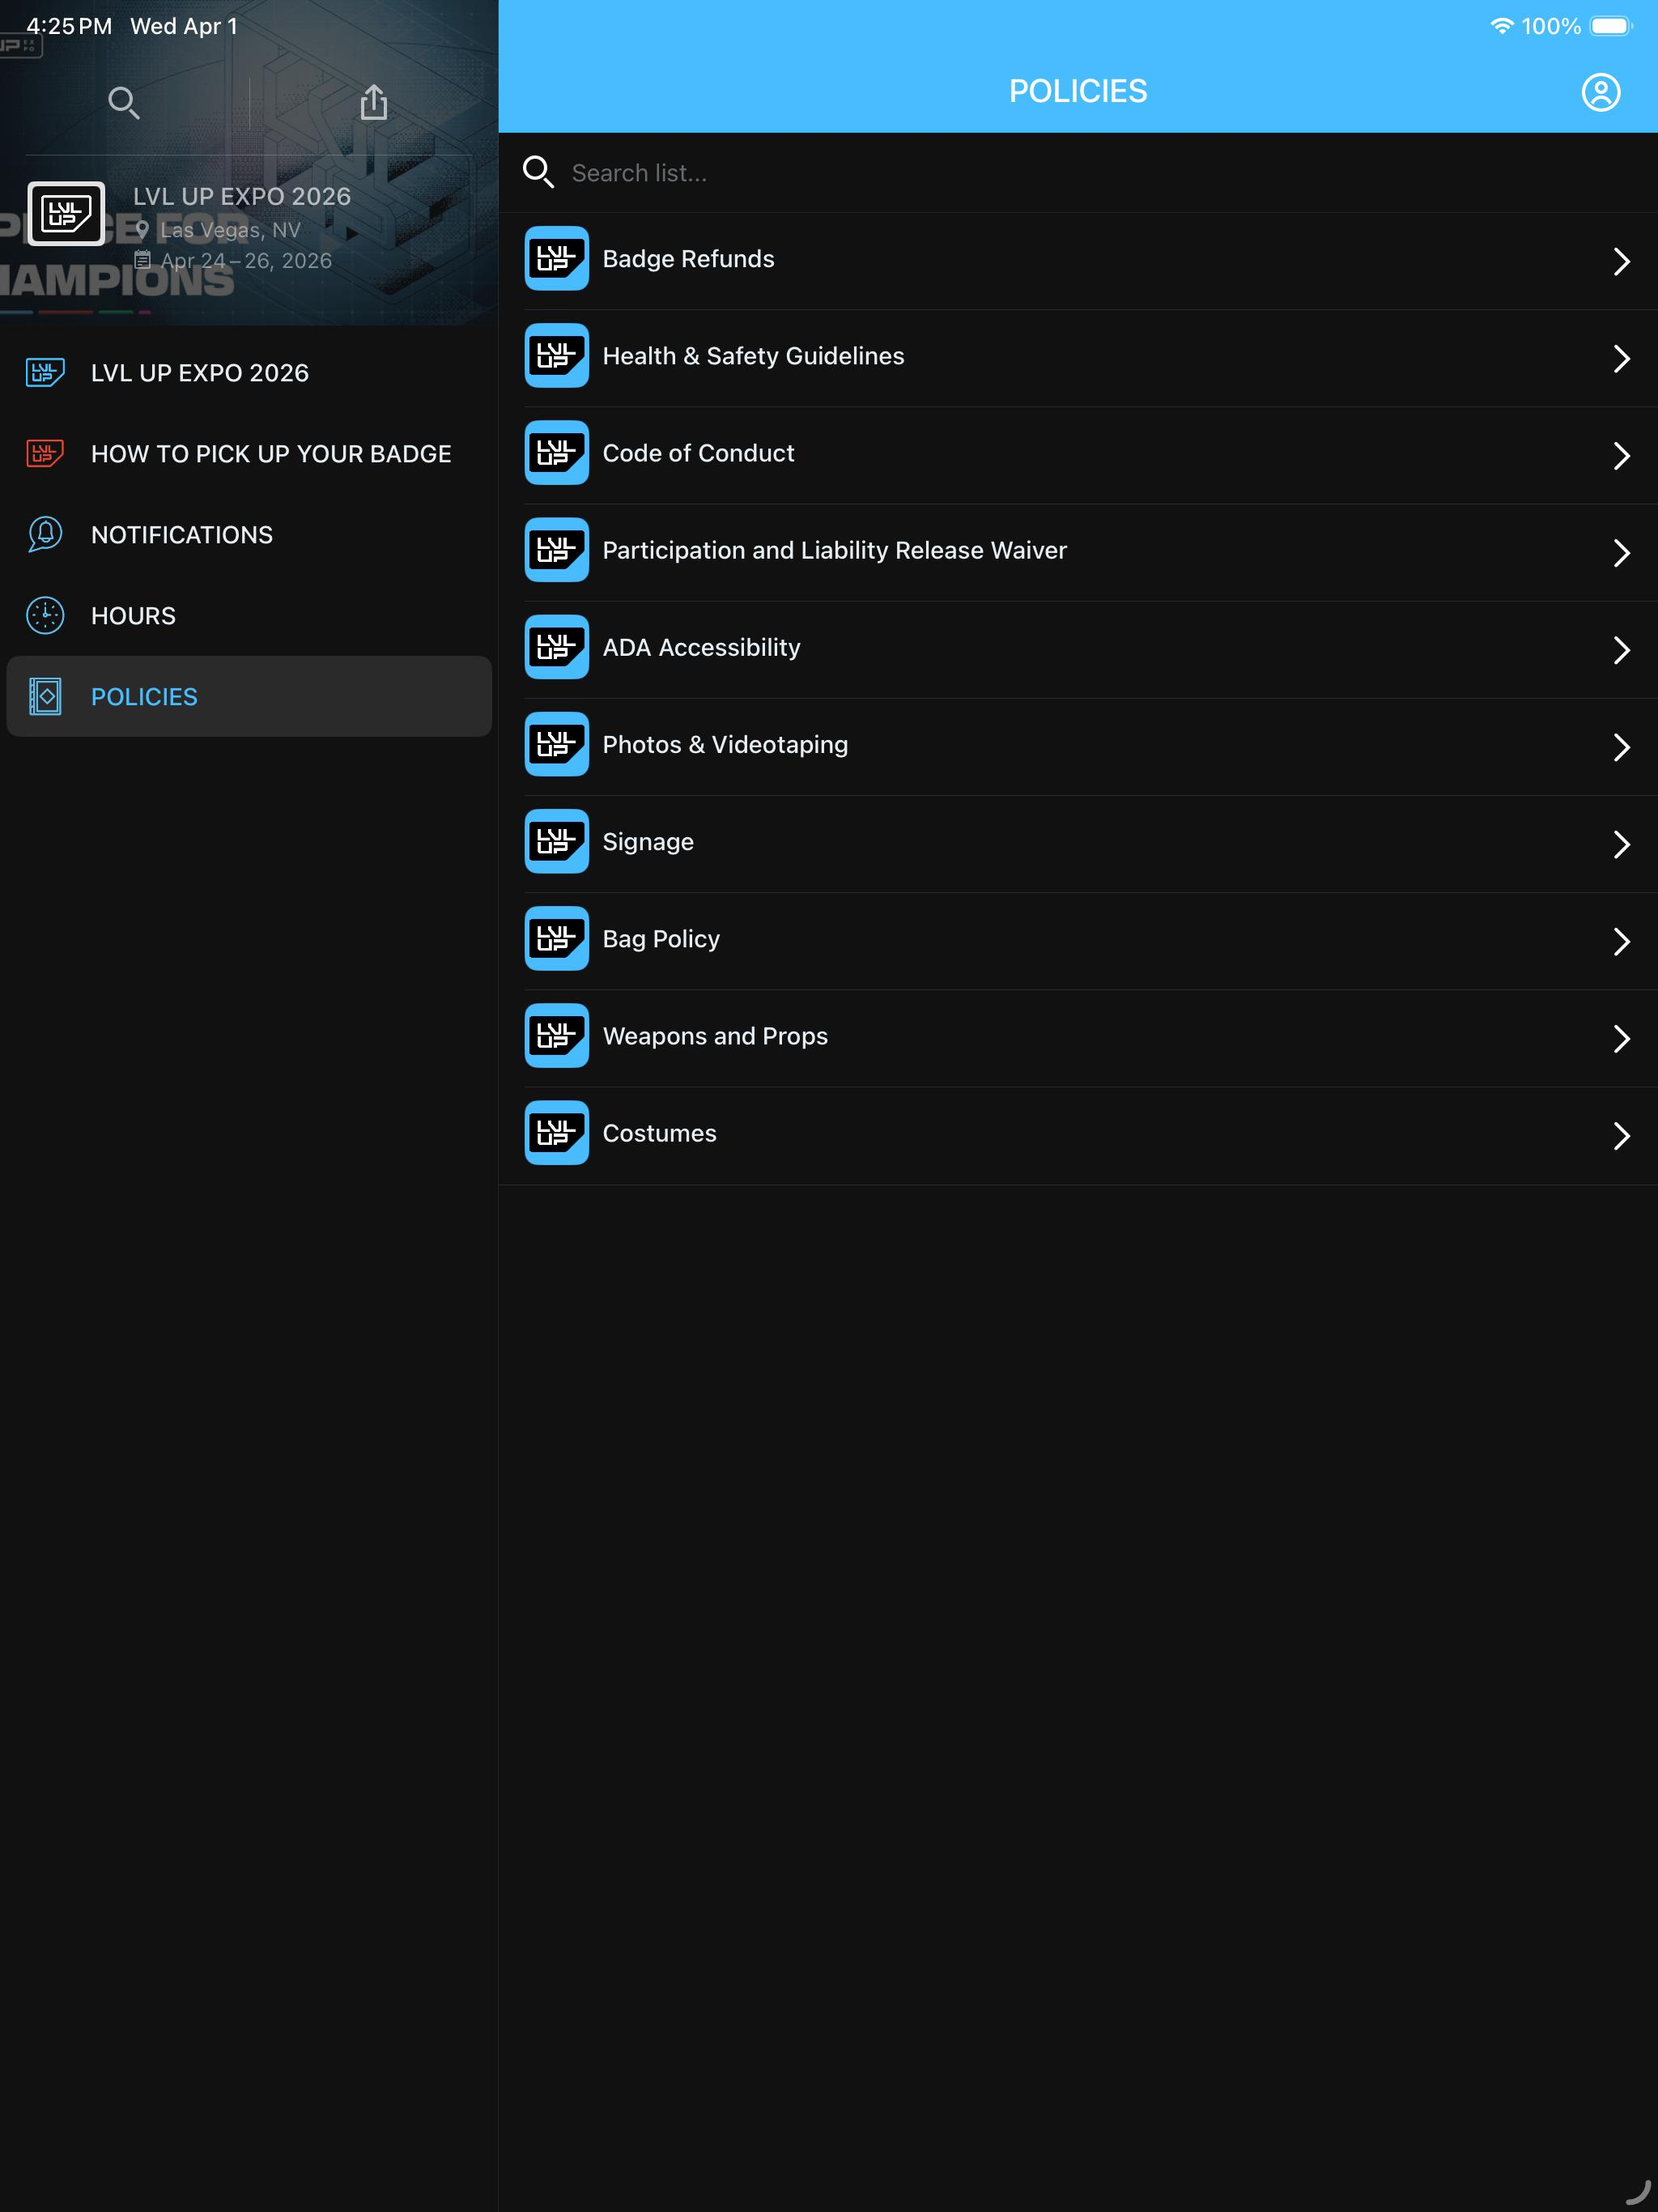Viewport: 1658px width, 2212px height.
Task: Expand the Costumes chevron arrow
Action: [x=1621, y=1135]
